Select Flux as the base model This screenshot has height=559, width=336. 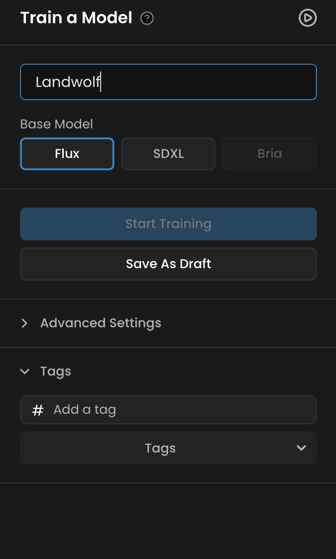67,154
